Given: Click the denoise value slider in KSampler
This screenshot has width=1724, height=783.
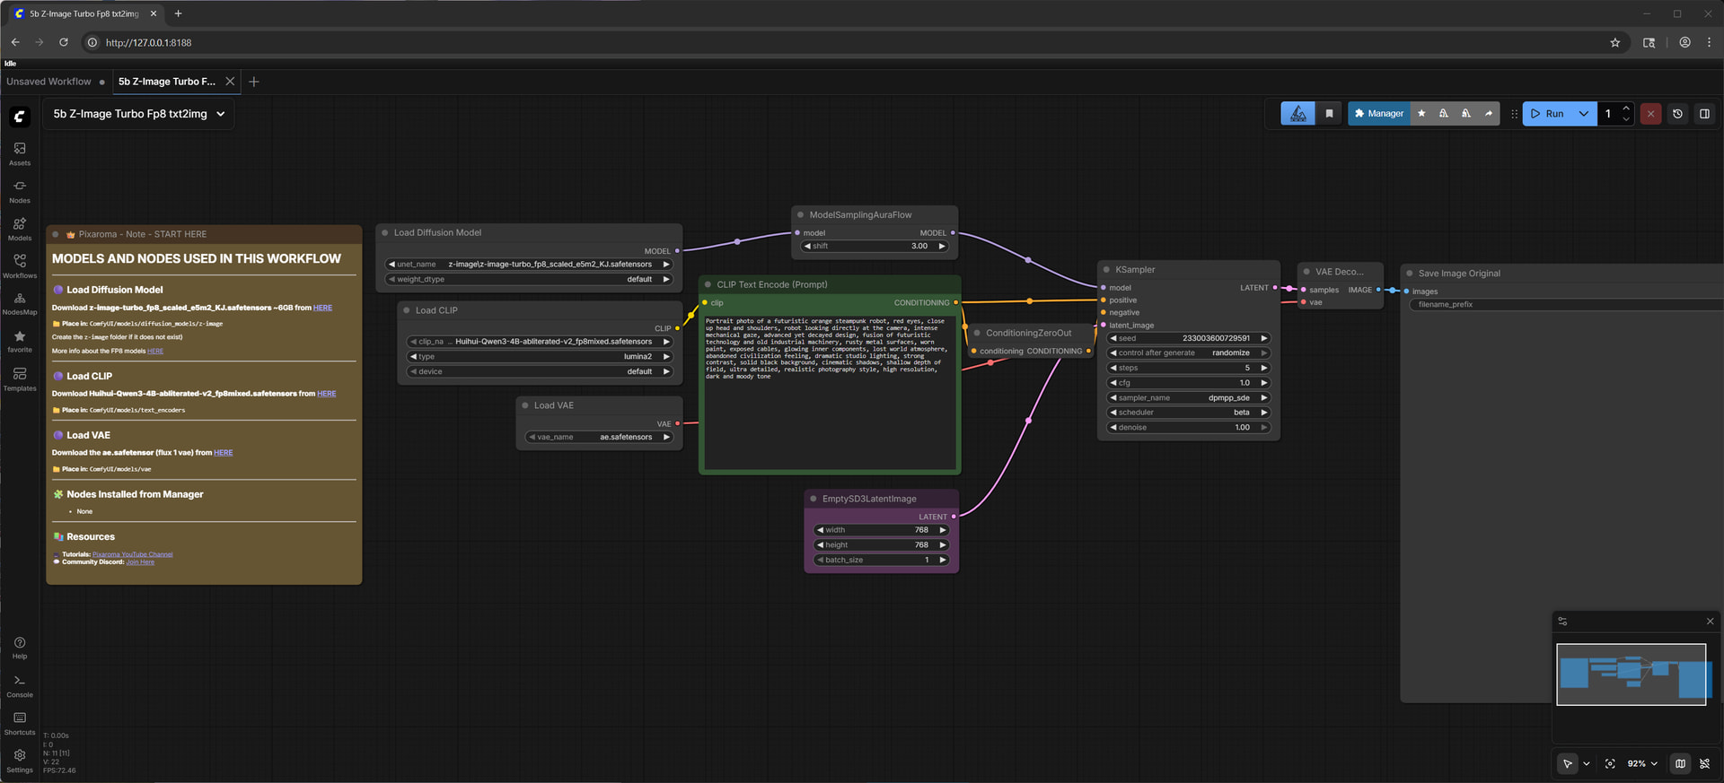Looking at the screenshot, I should [1188, 428].
